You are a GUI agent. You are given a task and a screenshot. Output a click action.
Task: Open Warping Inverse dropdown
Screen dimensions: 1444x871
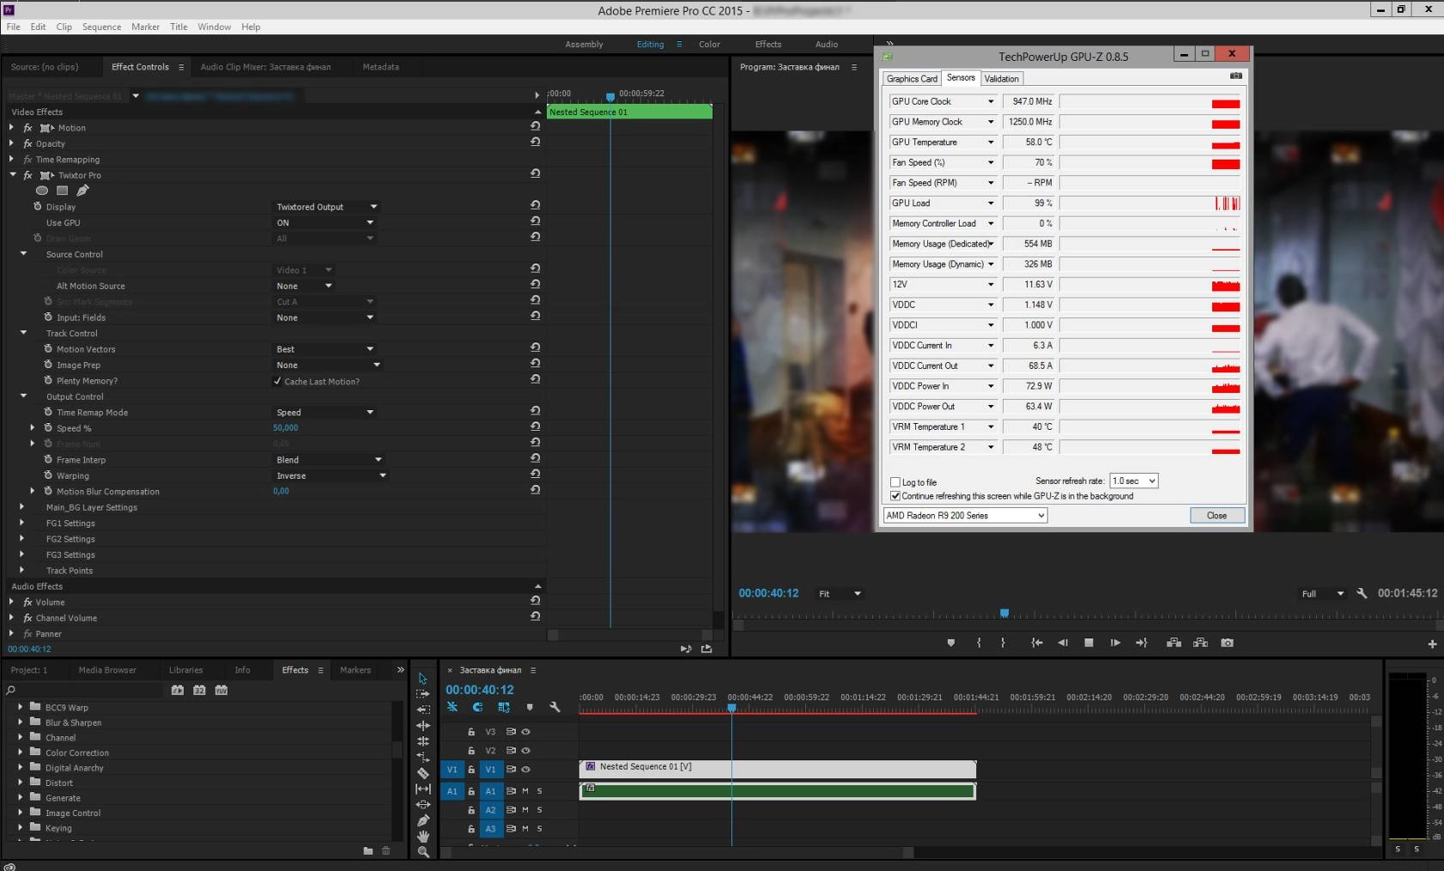331,475
